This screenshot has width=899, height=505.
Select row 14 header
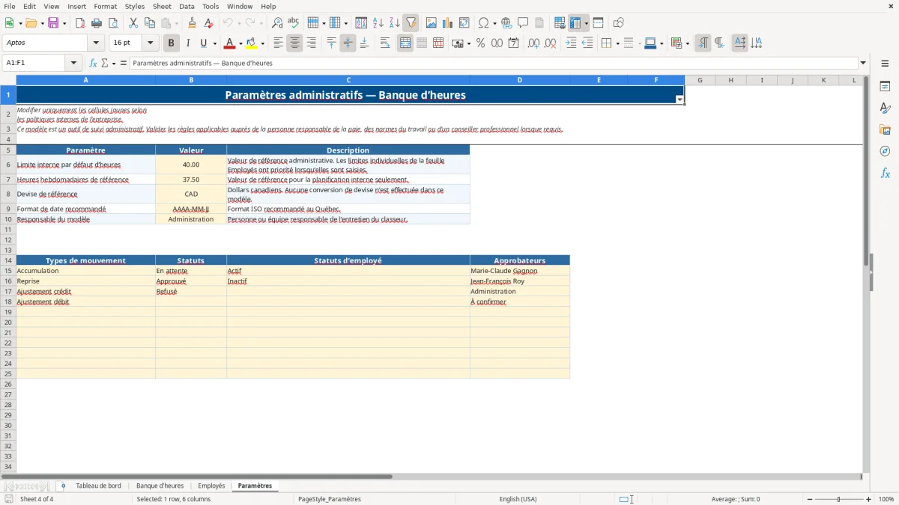pos(8,260)
